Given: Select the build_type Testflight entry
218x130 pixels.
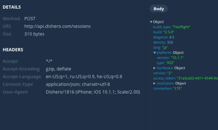Looking at the screenshot, I should coord(171,27).
